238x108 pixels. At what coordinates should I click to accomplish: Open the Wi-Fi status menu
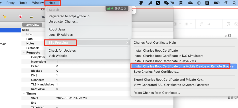(x=226, y=3)
